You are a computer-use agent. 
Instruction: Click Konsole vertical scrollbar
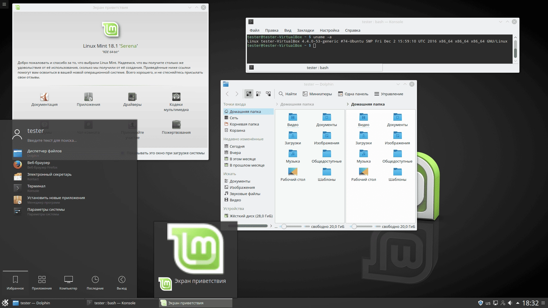coord(515,49)
